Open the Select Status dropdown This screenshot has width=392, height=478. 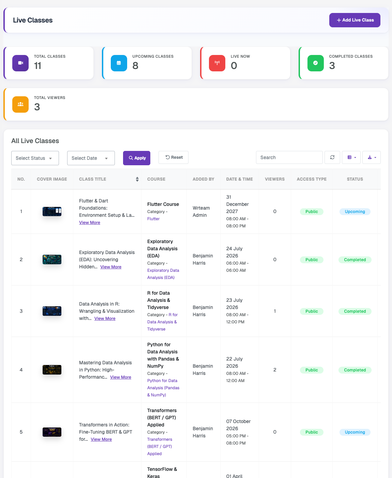35,158
